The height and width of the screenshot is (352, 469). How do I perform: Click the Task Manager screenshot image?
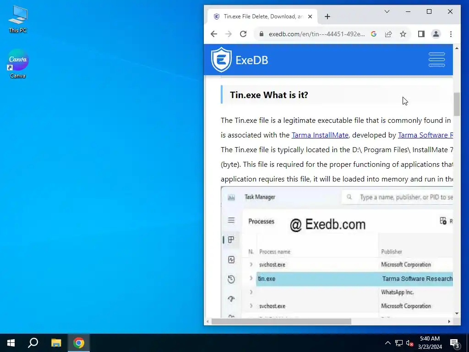[x=337, y=252]
